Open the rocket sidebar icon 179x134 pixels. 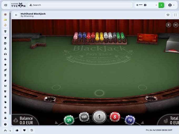pyautogui.click(x=5, y=49)
